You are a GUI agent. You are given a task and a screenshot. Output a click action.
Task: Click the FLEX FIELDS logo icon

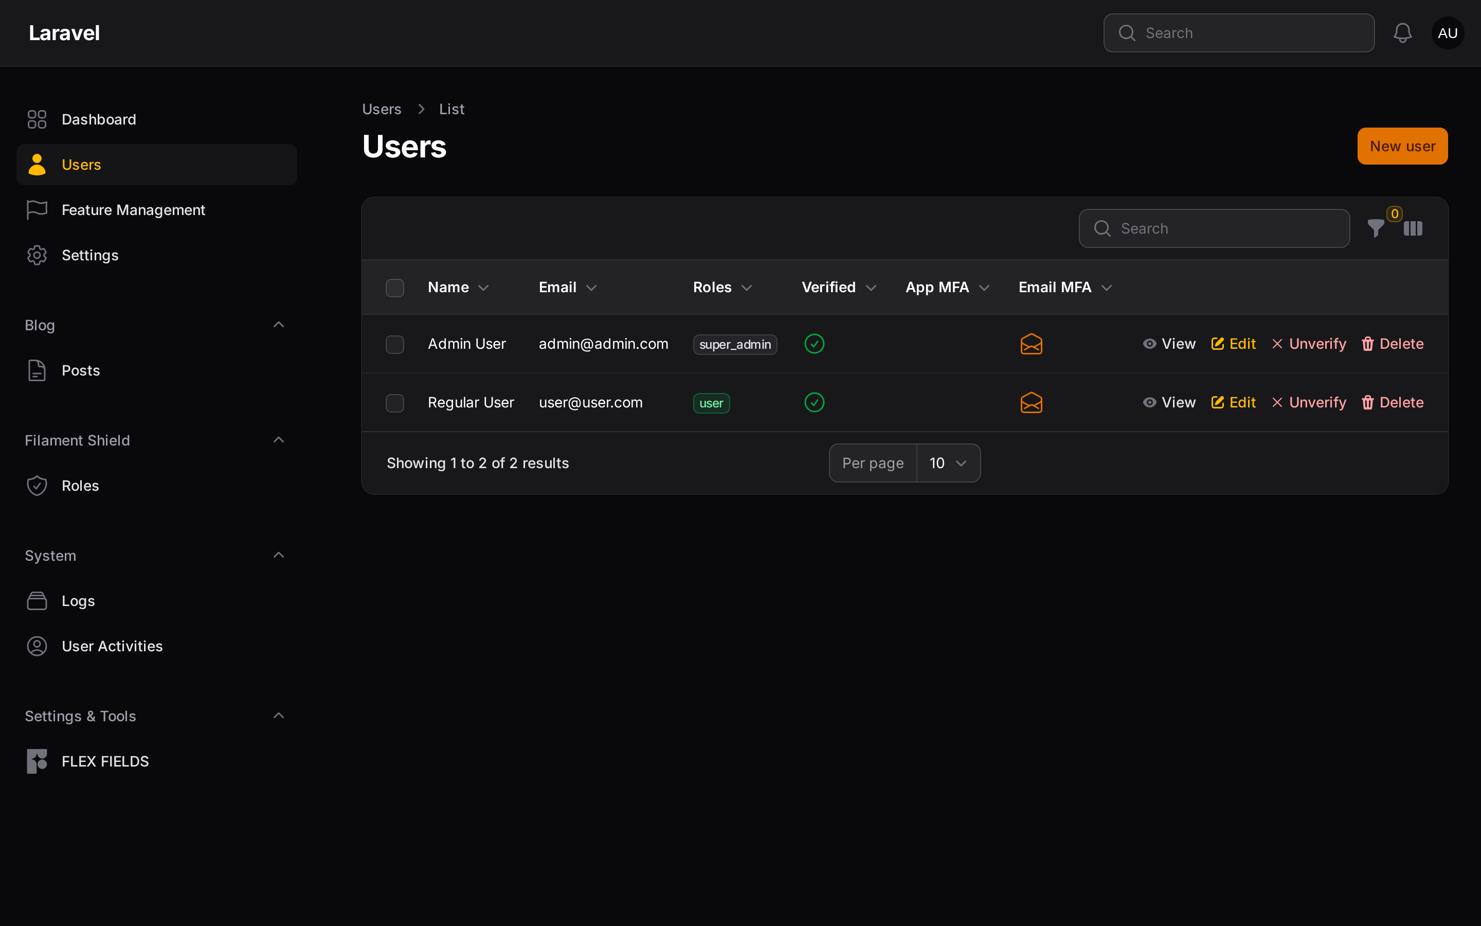pyautogui.click(x=37, y=761)
